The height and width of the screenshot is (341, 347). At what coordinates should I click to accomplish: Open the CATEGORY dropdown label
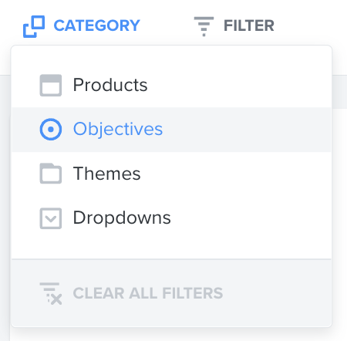(96, 25)
